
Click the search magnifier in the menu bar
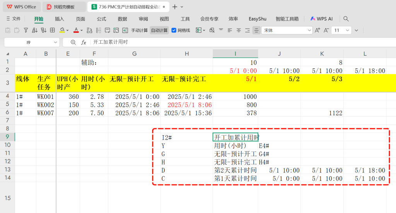coord(346,19)
